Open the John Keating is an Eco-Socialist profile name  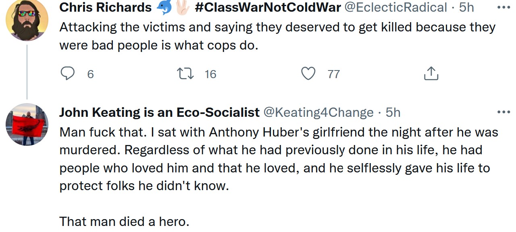click(159, 112)
